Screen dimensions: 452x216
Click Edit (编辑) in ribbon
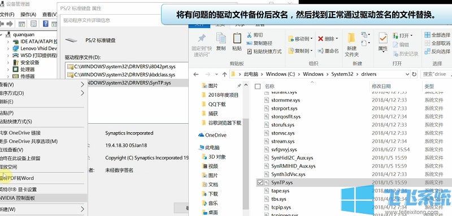(x=401, y=44)
